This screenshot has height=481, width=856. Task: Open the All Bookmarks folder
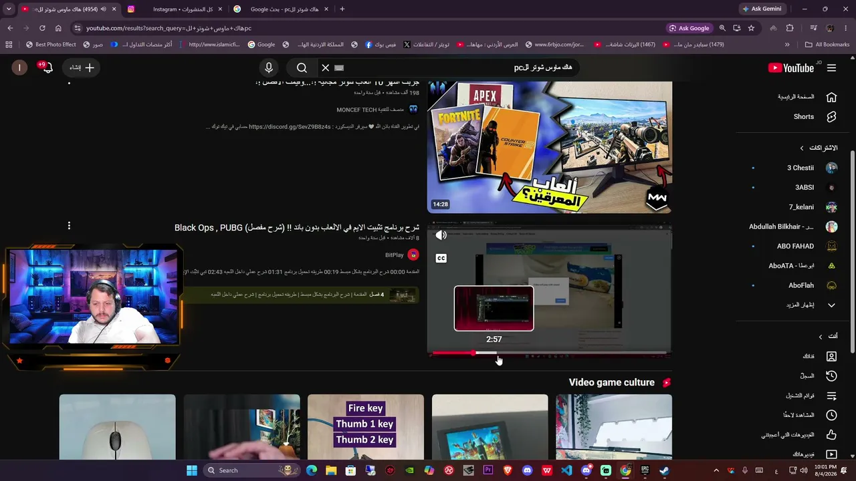827,45
